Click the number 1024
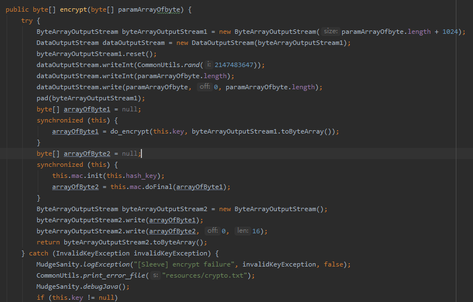 [450, 32]
